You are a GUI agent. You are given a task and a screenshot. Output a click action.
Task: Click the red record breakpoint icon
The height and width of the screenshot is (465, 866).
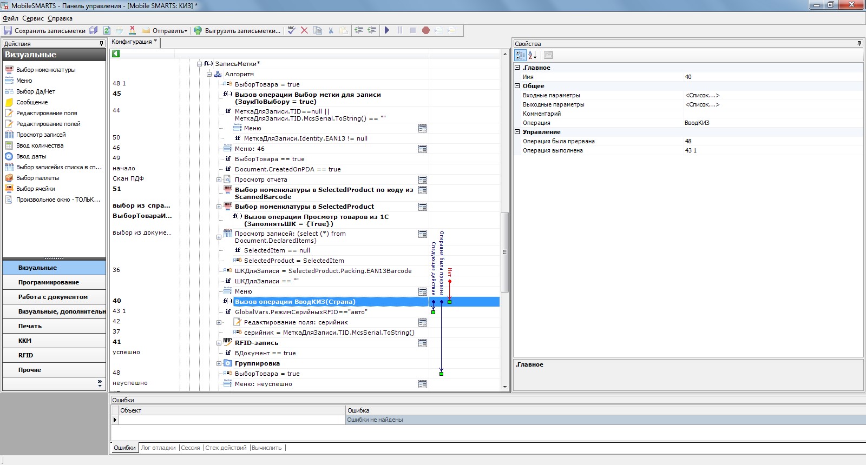(426, 31)
